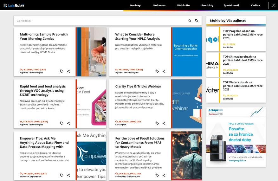Click www.pragolab.cz in the advertisement
The width and height of the screenshot is (278, 181).
pos(237,161)
